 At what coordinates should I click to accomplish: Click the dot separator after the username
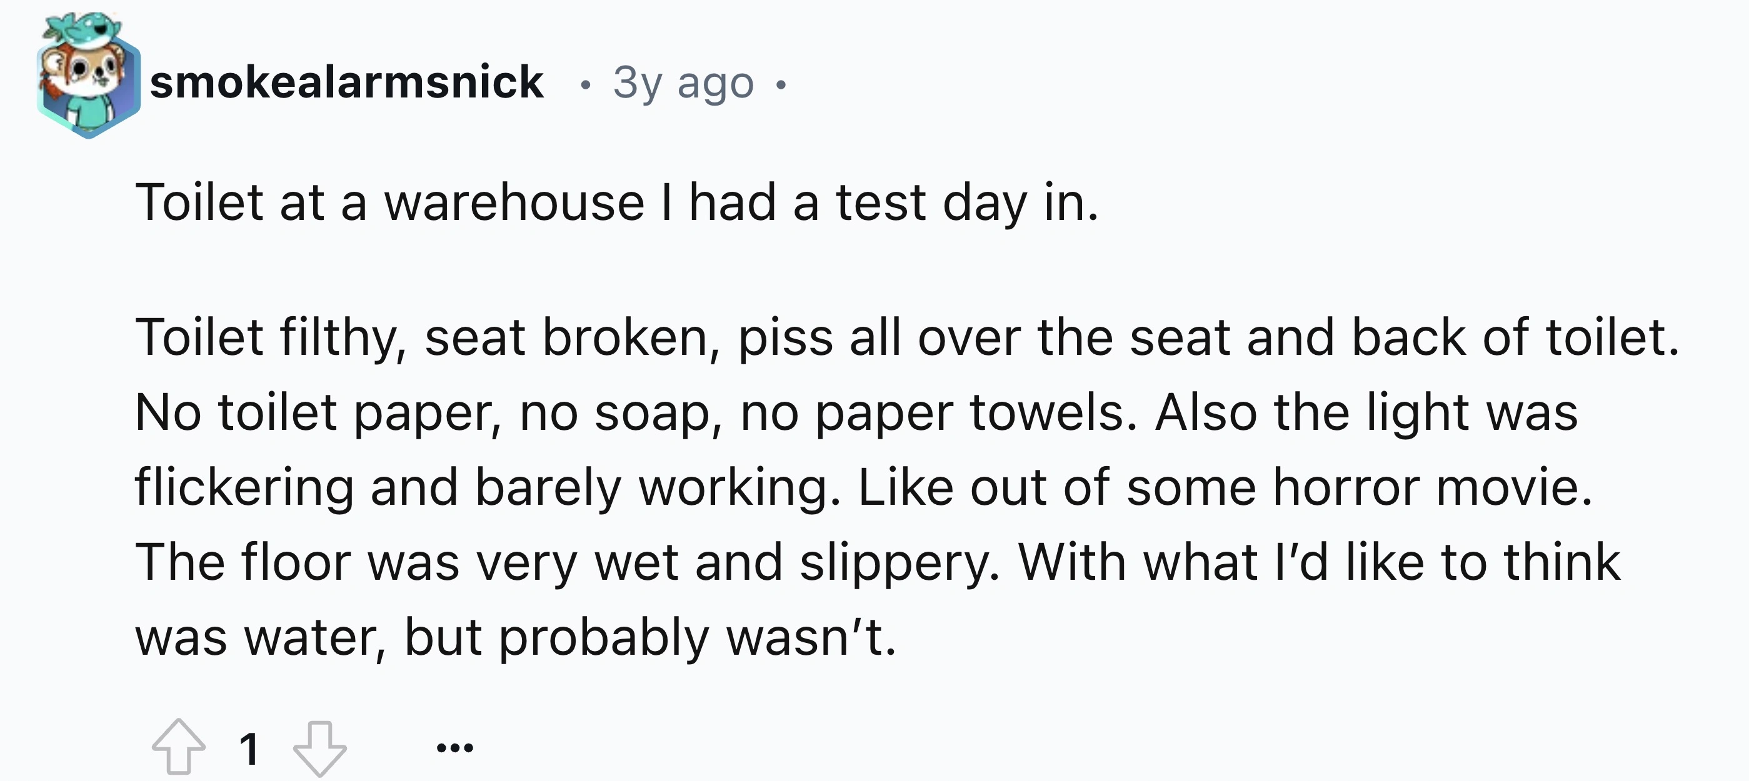click(x=585, y=82)
